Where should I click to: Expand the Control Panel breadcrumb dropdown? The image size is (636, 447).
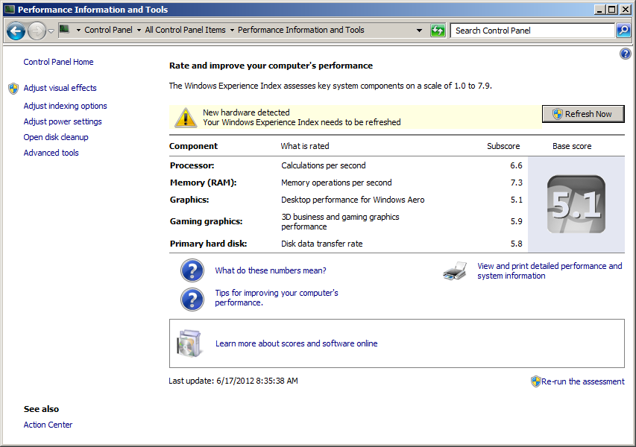139,31
